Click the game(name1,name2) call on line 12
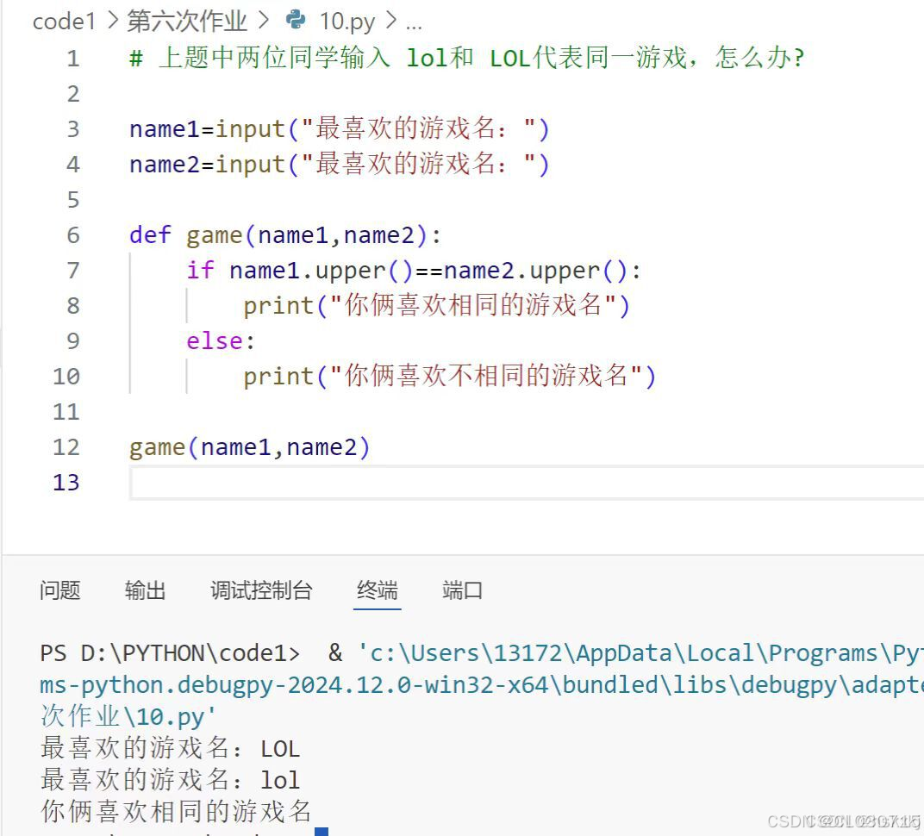This screenshot has height=836, width=924. (x=249, y=447)
